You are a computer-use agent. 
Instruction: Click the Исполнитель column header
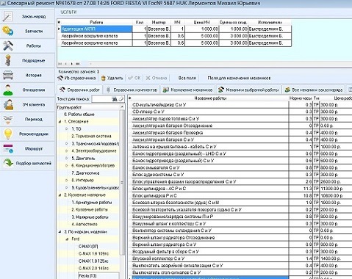(270, 22)
